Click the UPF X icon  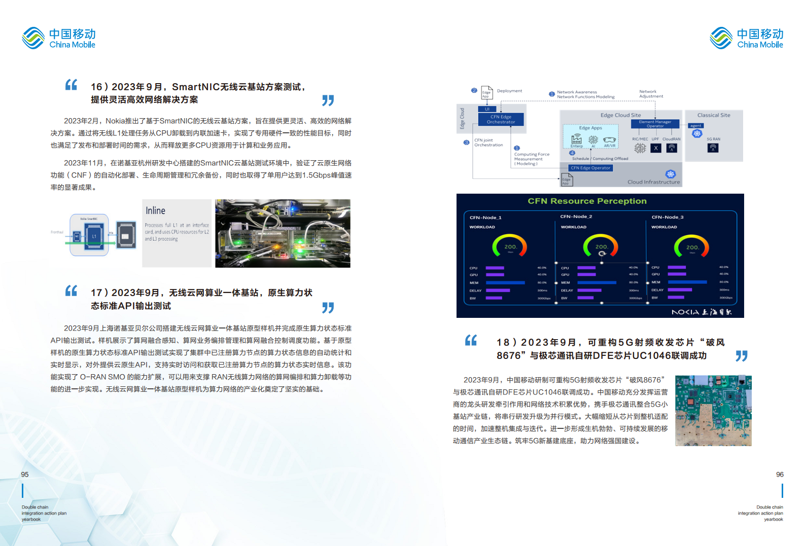point(656,148)
